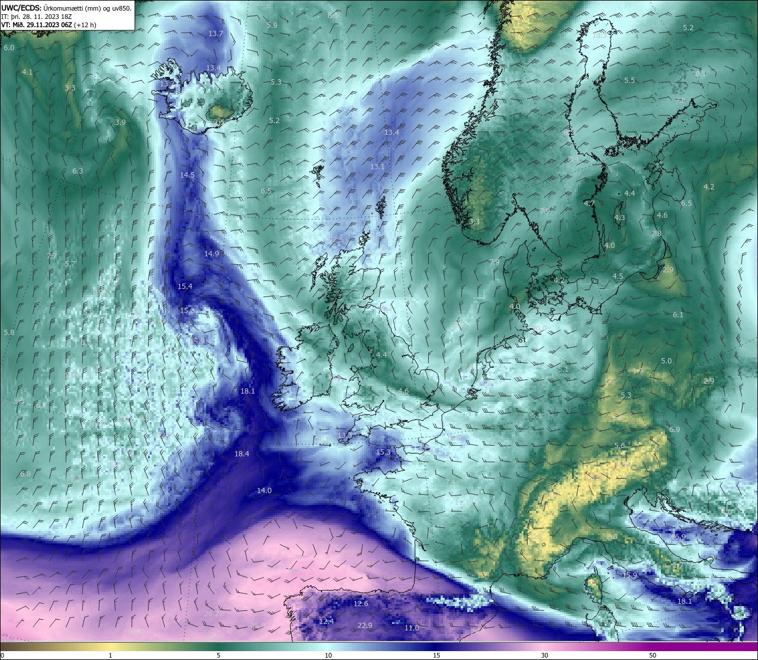Click the legend tick label 50
The height and width of the screenshot is (660, 758).
(653, 655)
